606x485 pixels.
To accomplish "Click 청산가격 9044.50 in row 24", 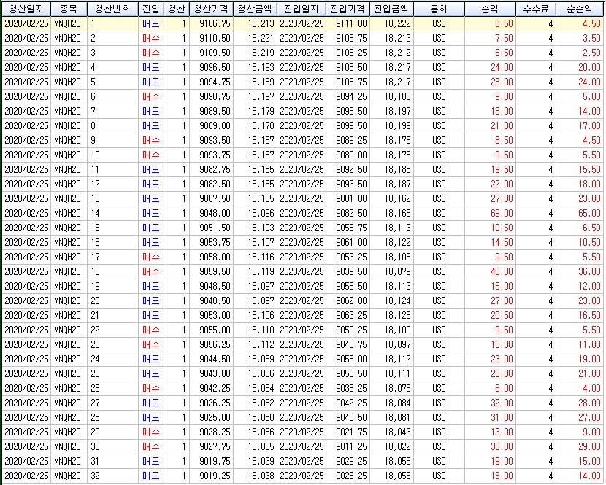I will [215, 359].
